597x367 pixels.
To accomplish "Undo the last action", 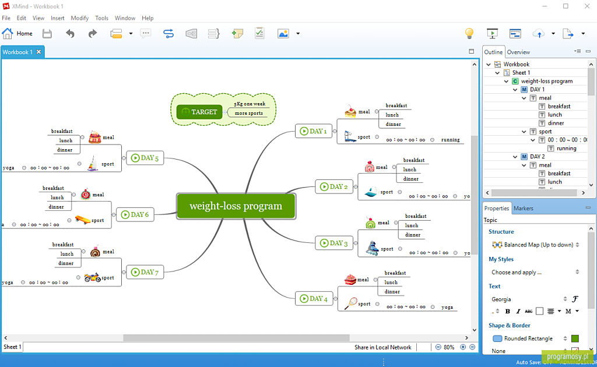I will click(70, 33).
